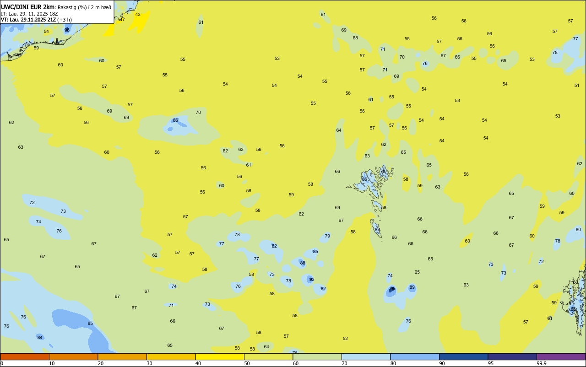Screen dimensions: 586x367
Task: Click the 'UWC/DINI EUR 2km' title text
Action: [28, 7]
